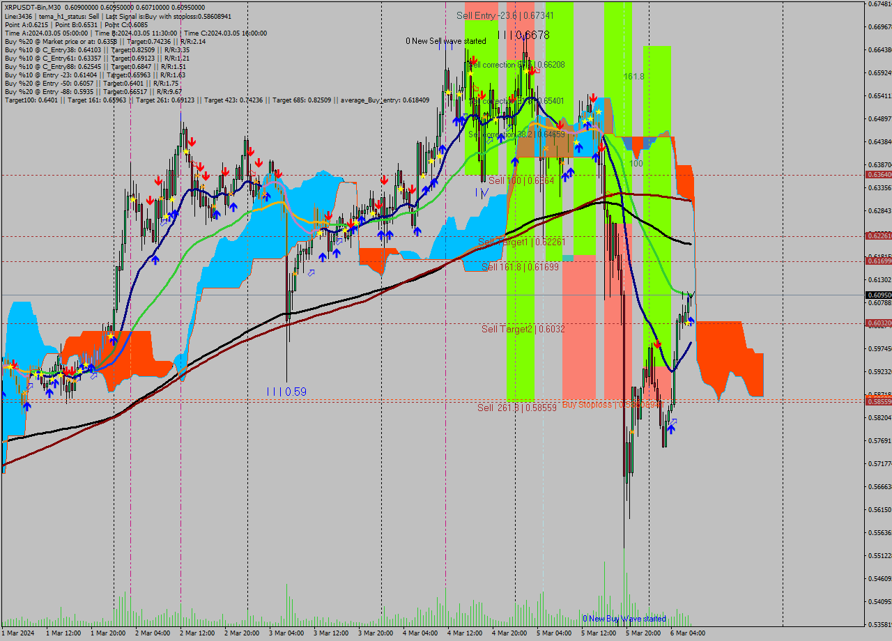Screen dimensions: 892x641
Task: Click '0 New Sell wave started' annotation
Action: coord(446,41)
